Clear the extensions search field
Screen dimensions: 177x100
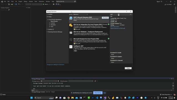point(130,14)
